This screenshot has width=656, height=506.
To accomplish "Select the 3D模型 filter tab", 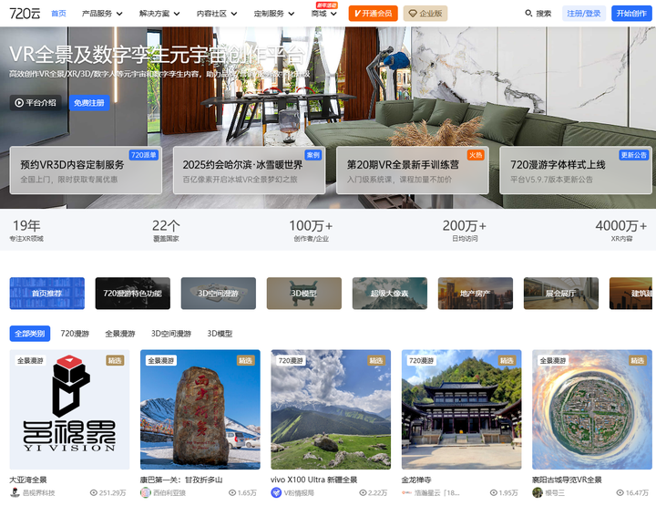I will click(x=220, y=334).
